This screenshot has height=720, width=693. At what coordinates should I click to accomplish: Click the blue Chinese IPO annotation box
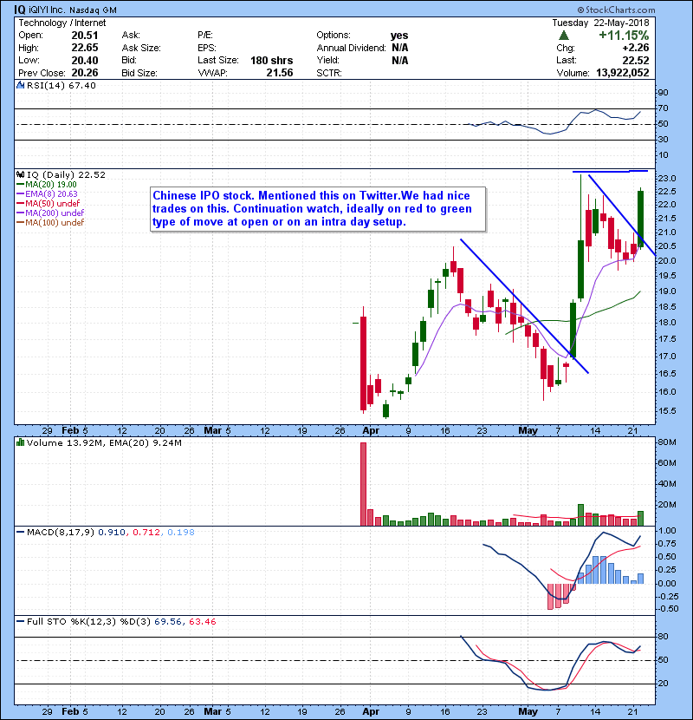tap(318, 209)
